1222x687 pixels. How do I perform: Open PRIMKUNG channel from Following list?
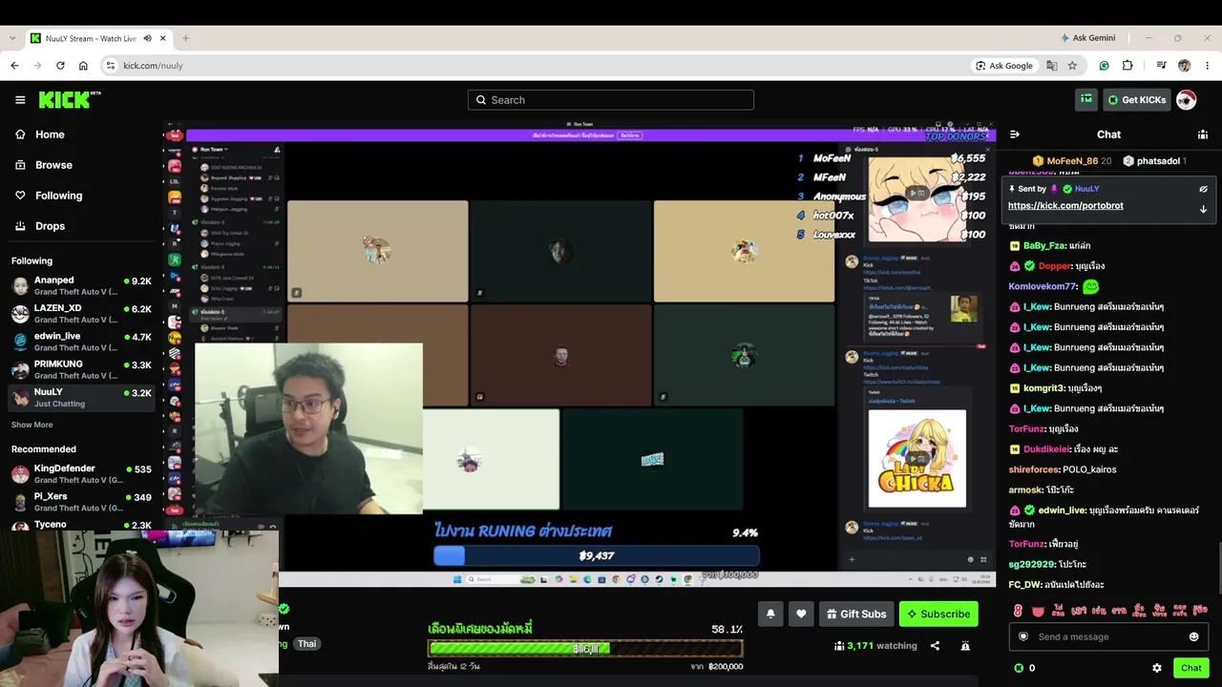(81, 369)
